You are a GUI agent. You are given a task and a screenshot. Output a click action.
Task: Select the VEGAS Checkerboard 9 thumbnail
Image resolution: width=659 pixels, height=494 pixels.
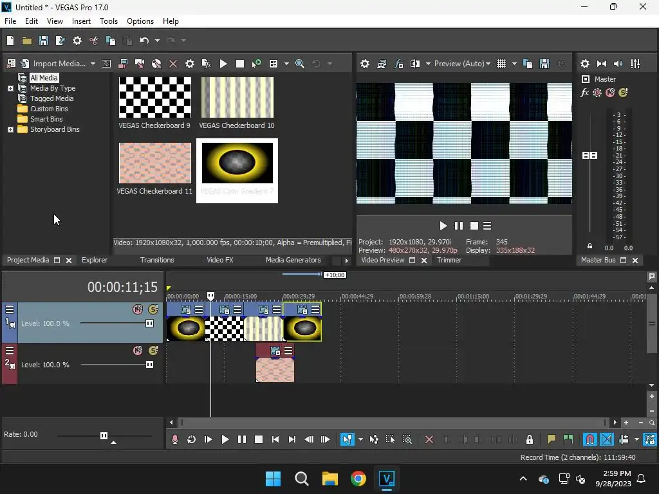(154, 98)
